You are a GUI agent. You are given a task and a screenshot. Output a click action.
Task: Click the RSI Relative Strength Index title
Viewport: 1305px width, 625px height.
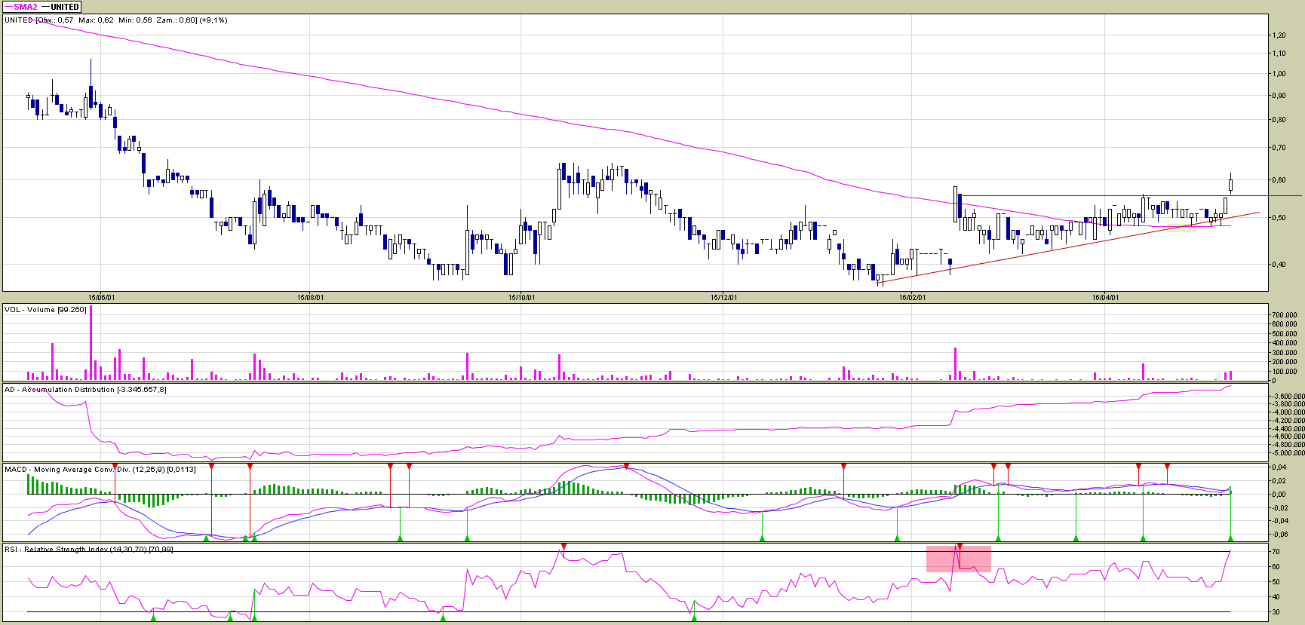coord(88,550)
